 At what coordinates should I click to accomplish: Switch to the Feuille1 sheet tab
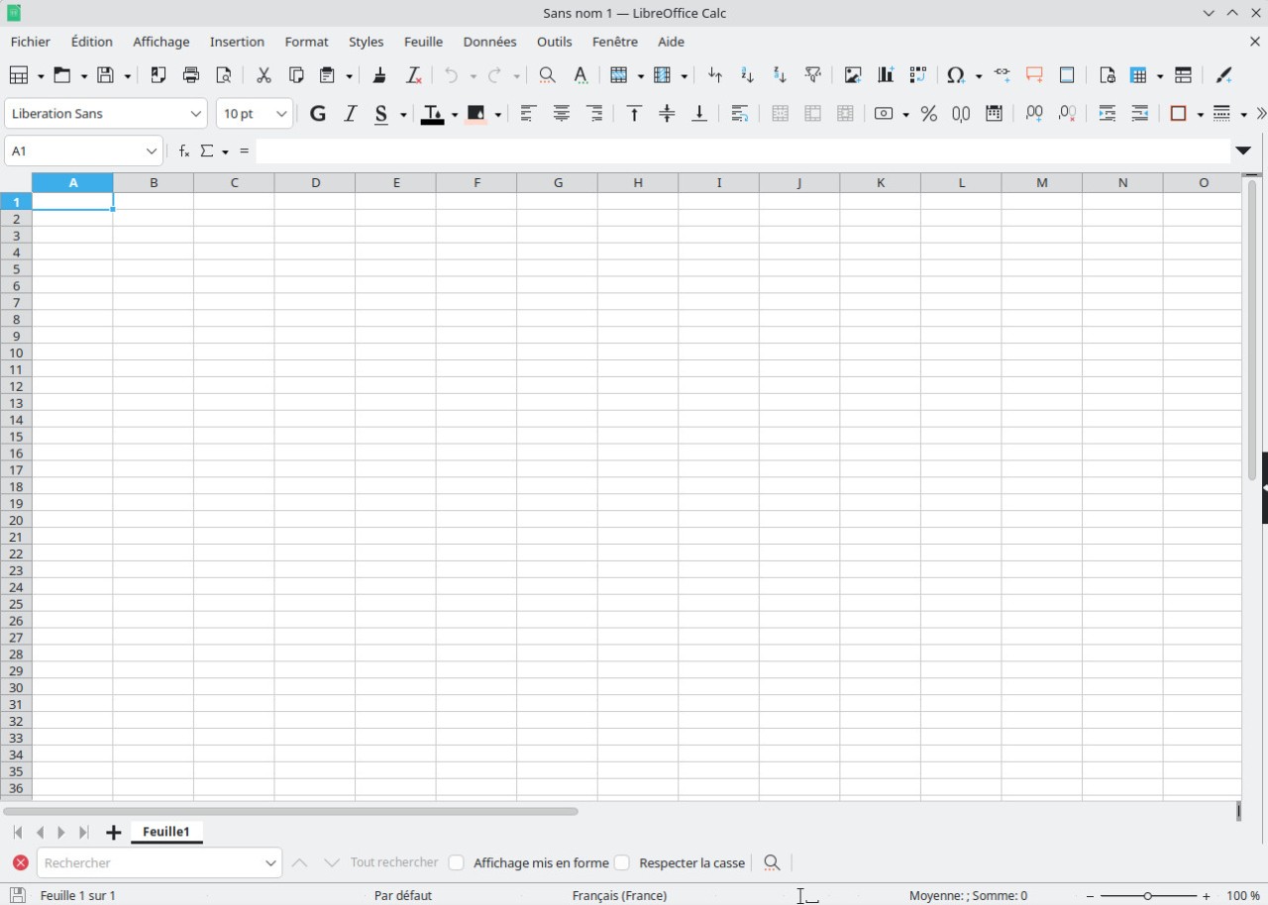point(166,832)
